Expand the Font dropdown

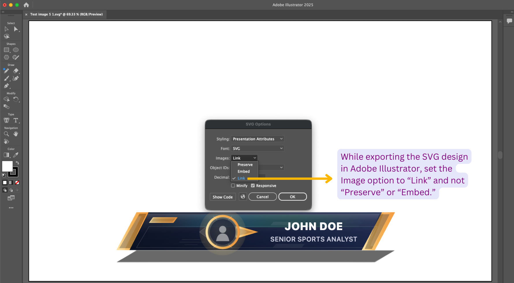[x=257, y=148]
